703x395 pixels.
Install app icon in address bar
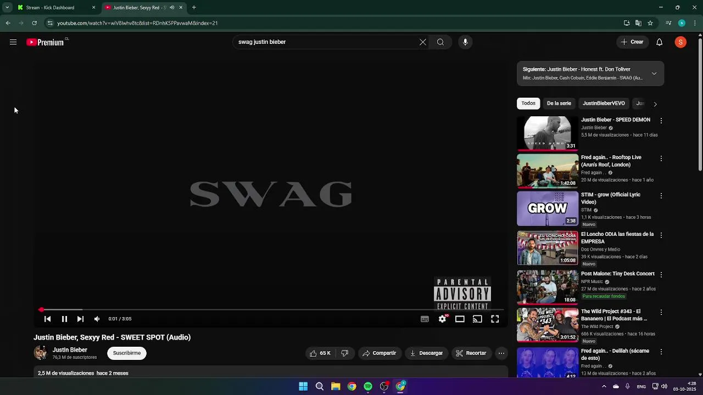627,23
